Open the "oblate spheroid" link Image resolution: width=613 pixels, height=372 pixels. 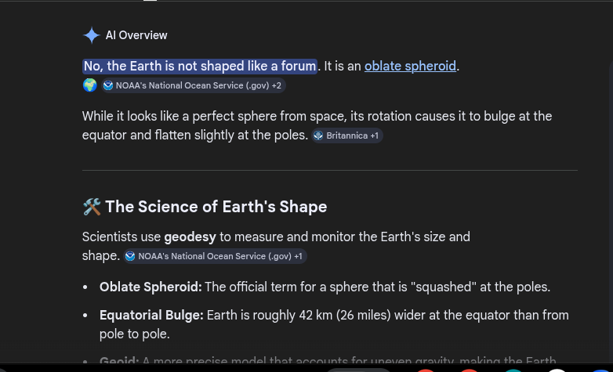pyautogui.click(x=410, y=67)
